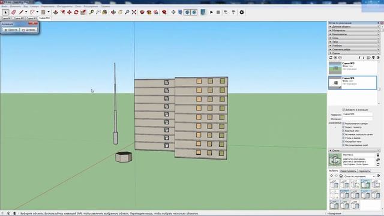Select the Paint Bucket tool
The width and height of the screenshot is (384, 216).
(105, 12)
